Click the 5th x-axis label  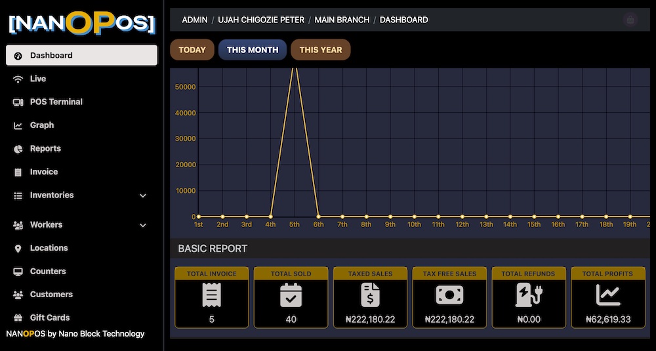[294, 224]
